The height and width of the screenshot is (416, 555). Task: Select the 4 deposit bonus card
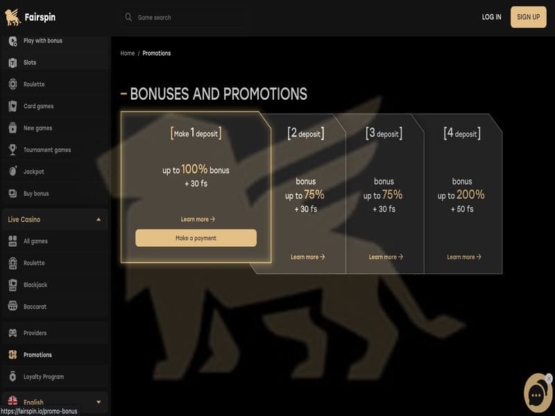pyautogui.click(x=462, y=194)
